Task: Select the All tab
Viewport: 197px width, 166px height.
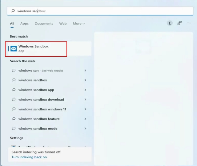Action: (12, 24)
